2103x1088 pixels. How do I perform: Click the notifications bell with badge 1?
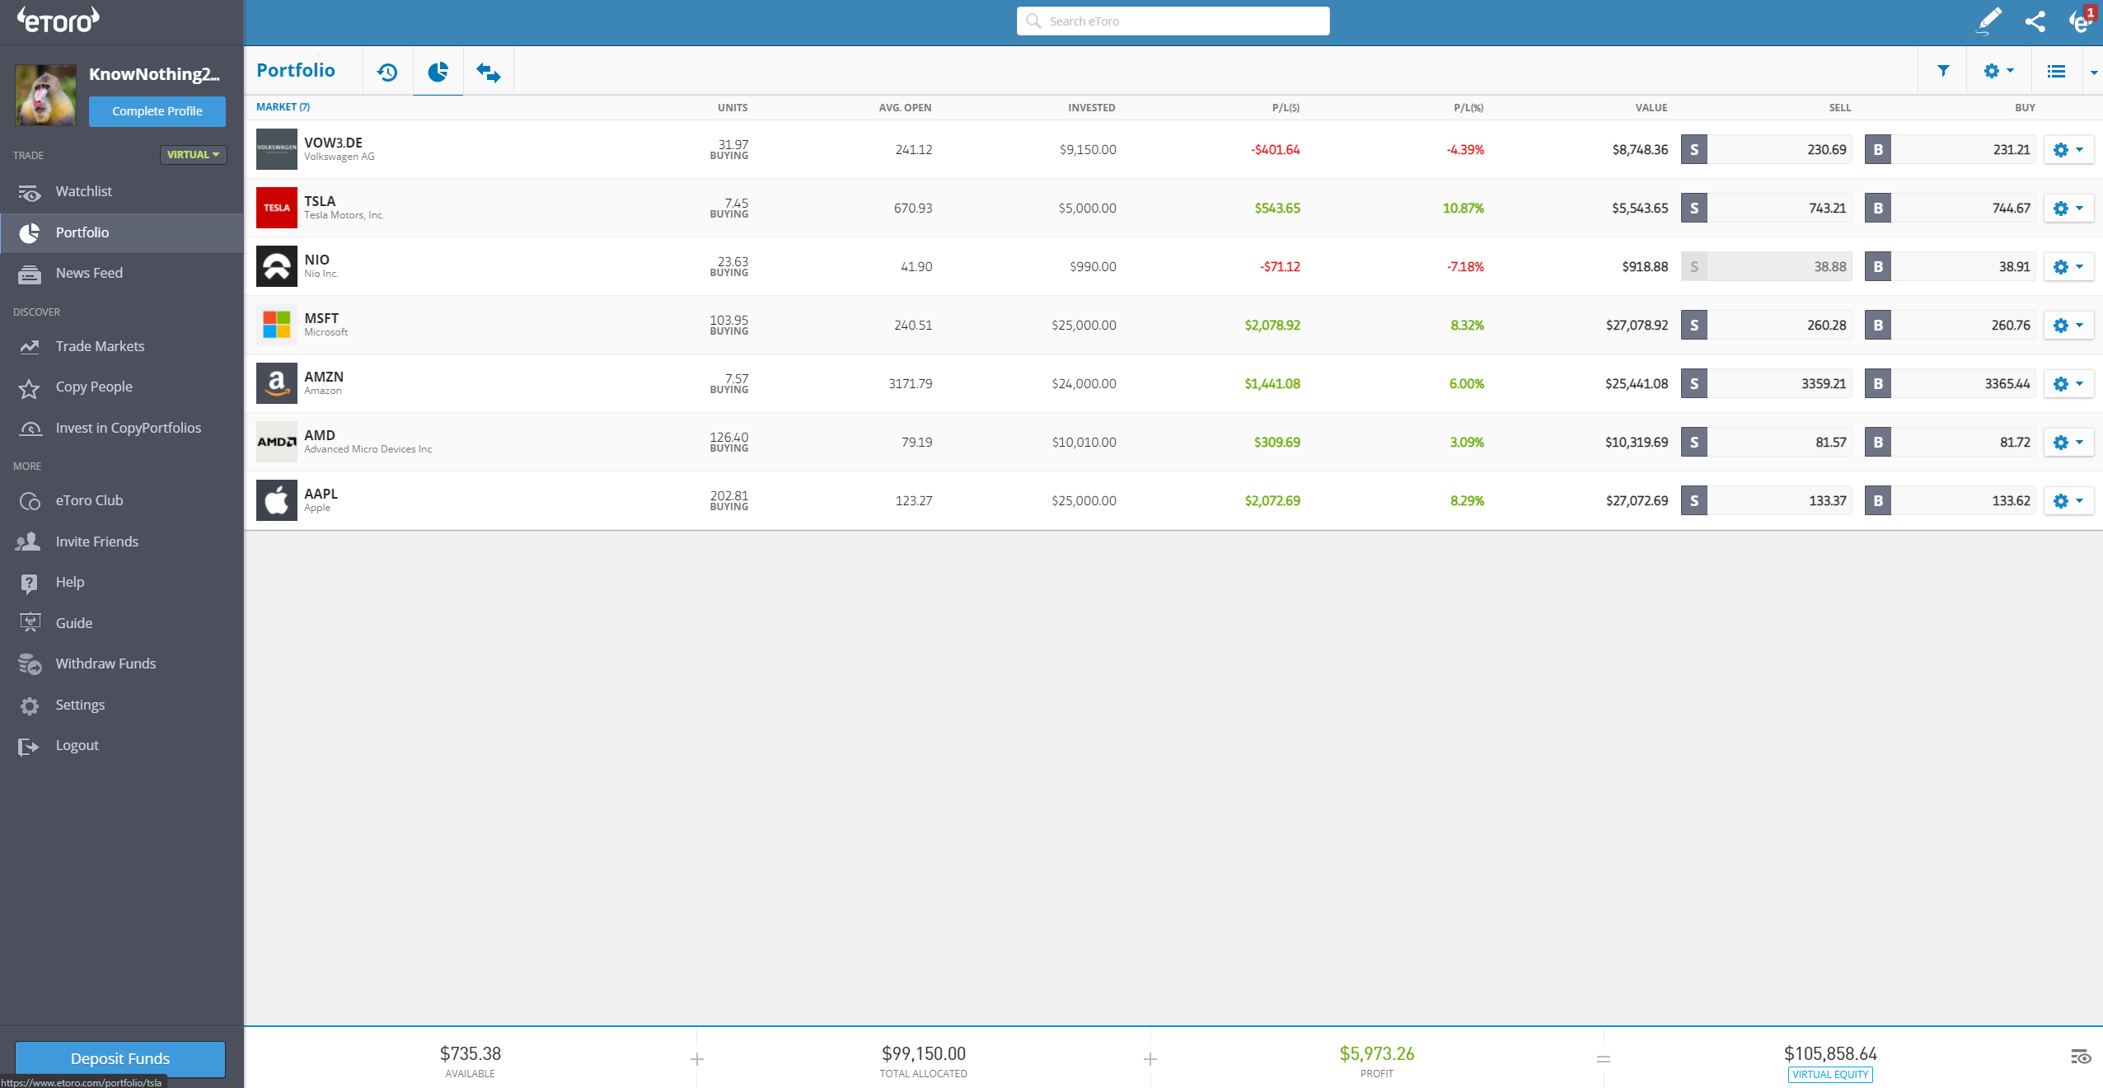[2080, 21]
